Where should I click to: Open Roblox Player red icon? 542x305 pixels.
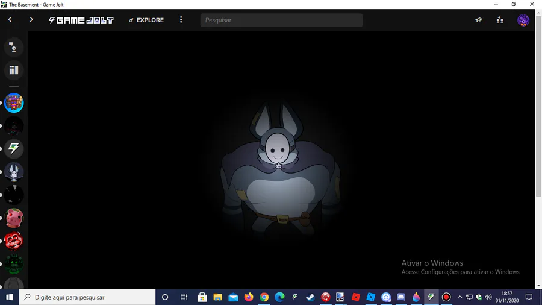point(356,297)
